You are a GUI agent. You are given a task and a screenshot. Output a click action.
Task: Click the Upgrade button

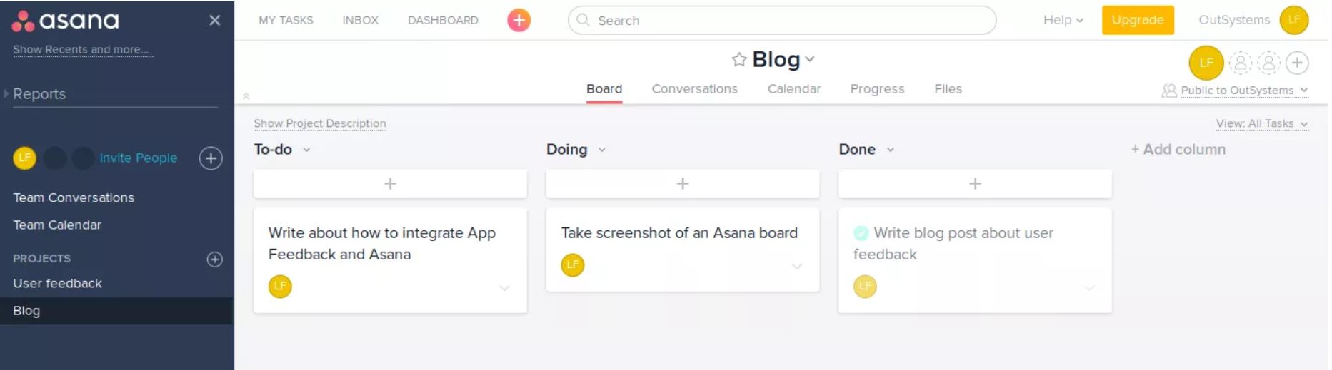[1138, 20]
